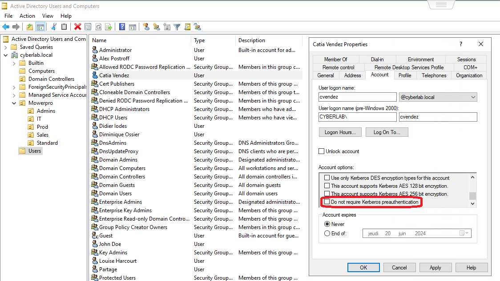Viewport: 500px width, 281px height.
Task: Expand the Saved Queries tree node
Action: point(5,47)
